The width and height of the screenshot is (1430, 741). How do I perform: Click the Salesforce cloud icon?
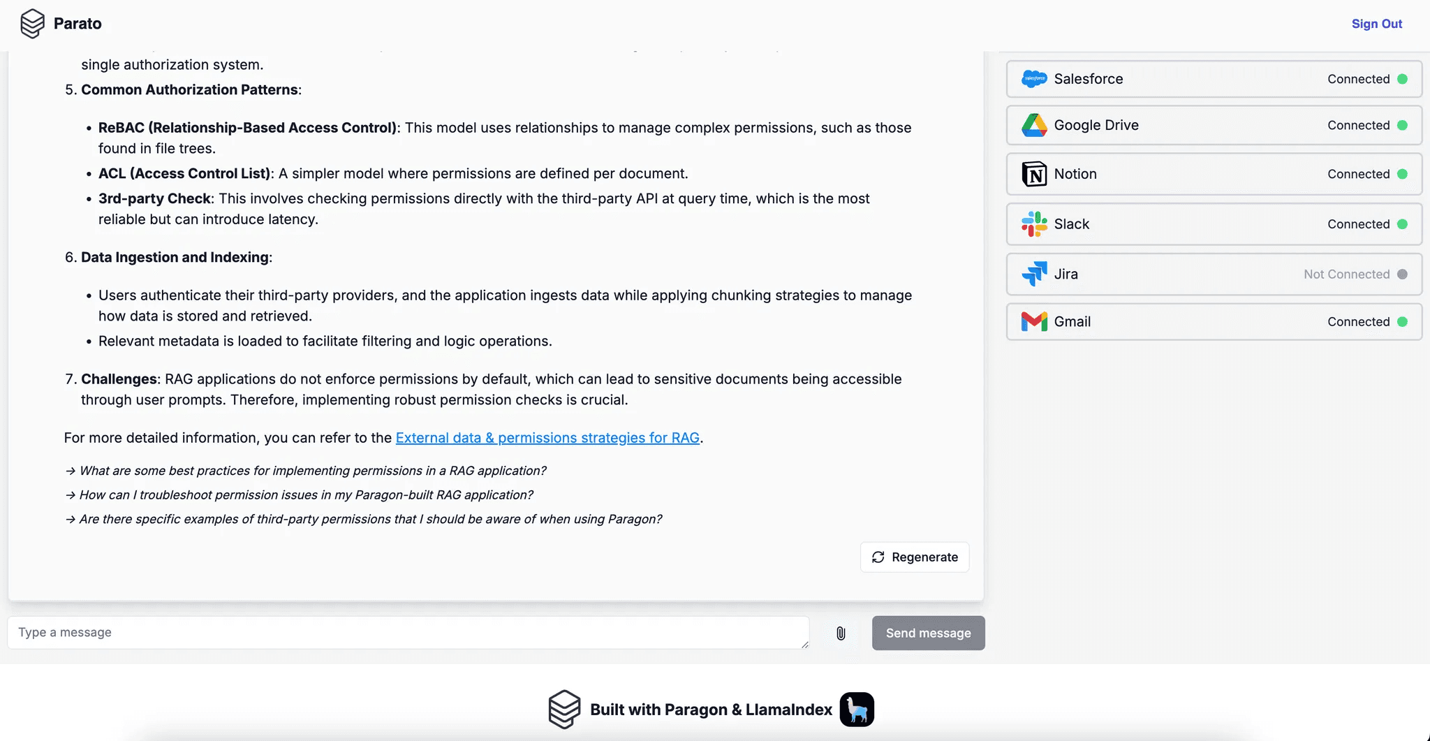1034,79
